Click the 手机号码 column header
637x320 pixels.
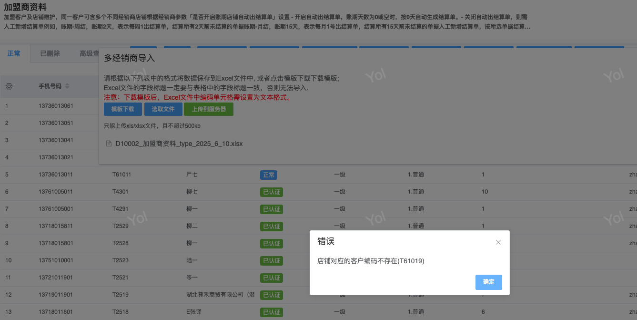click(50, 86)
